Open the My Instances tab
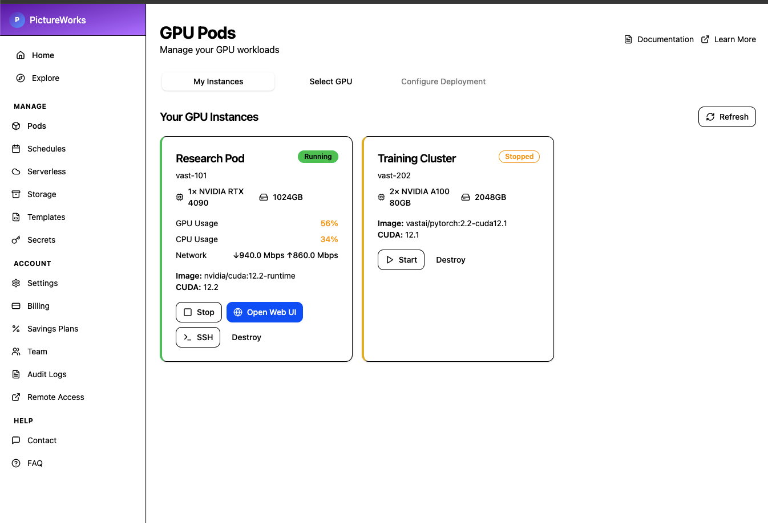 click(x=218, y=81)
